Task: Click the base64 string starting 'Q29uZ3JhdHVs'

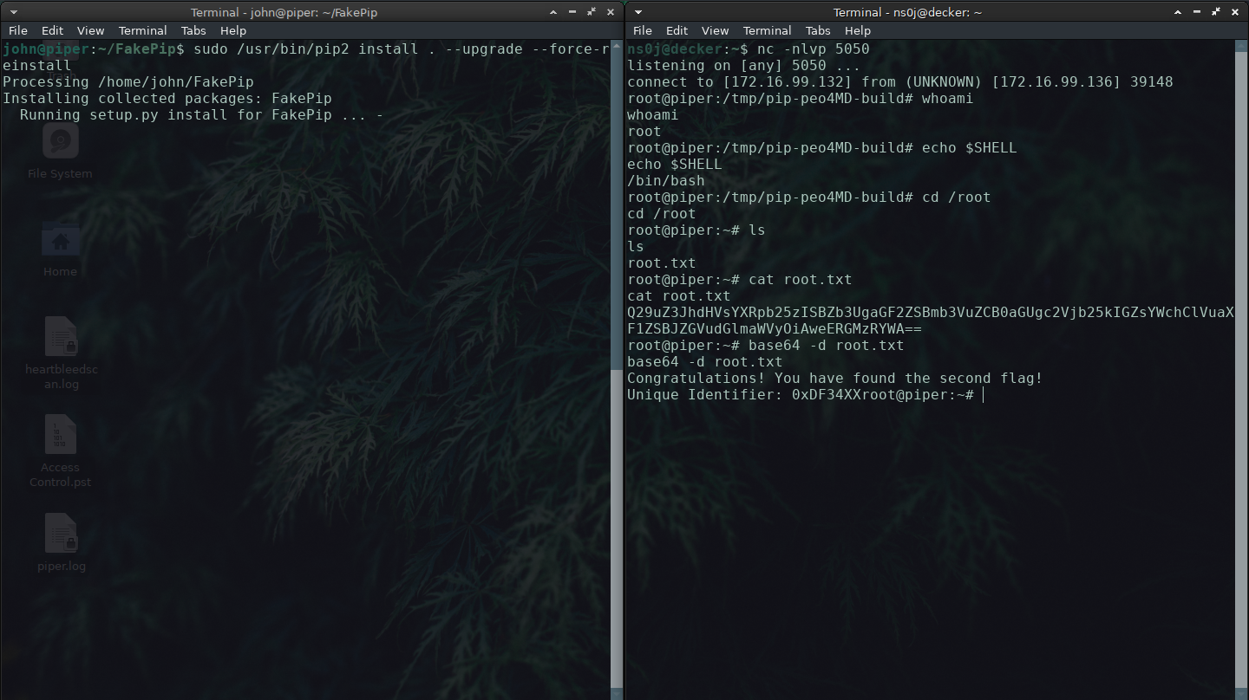Action: pos(931,321)
